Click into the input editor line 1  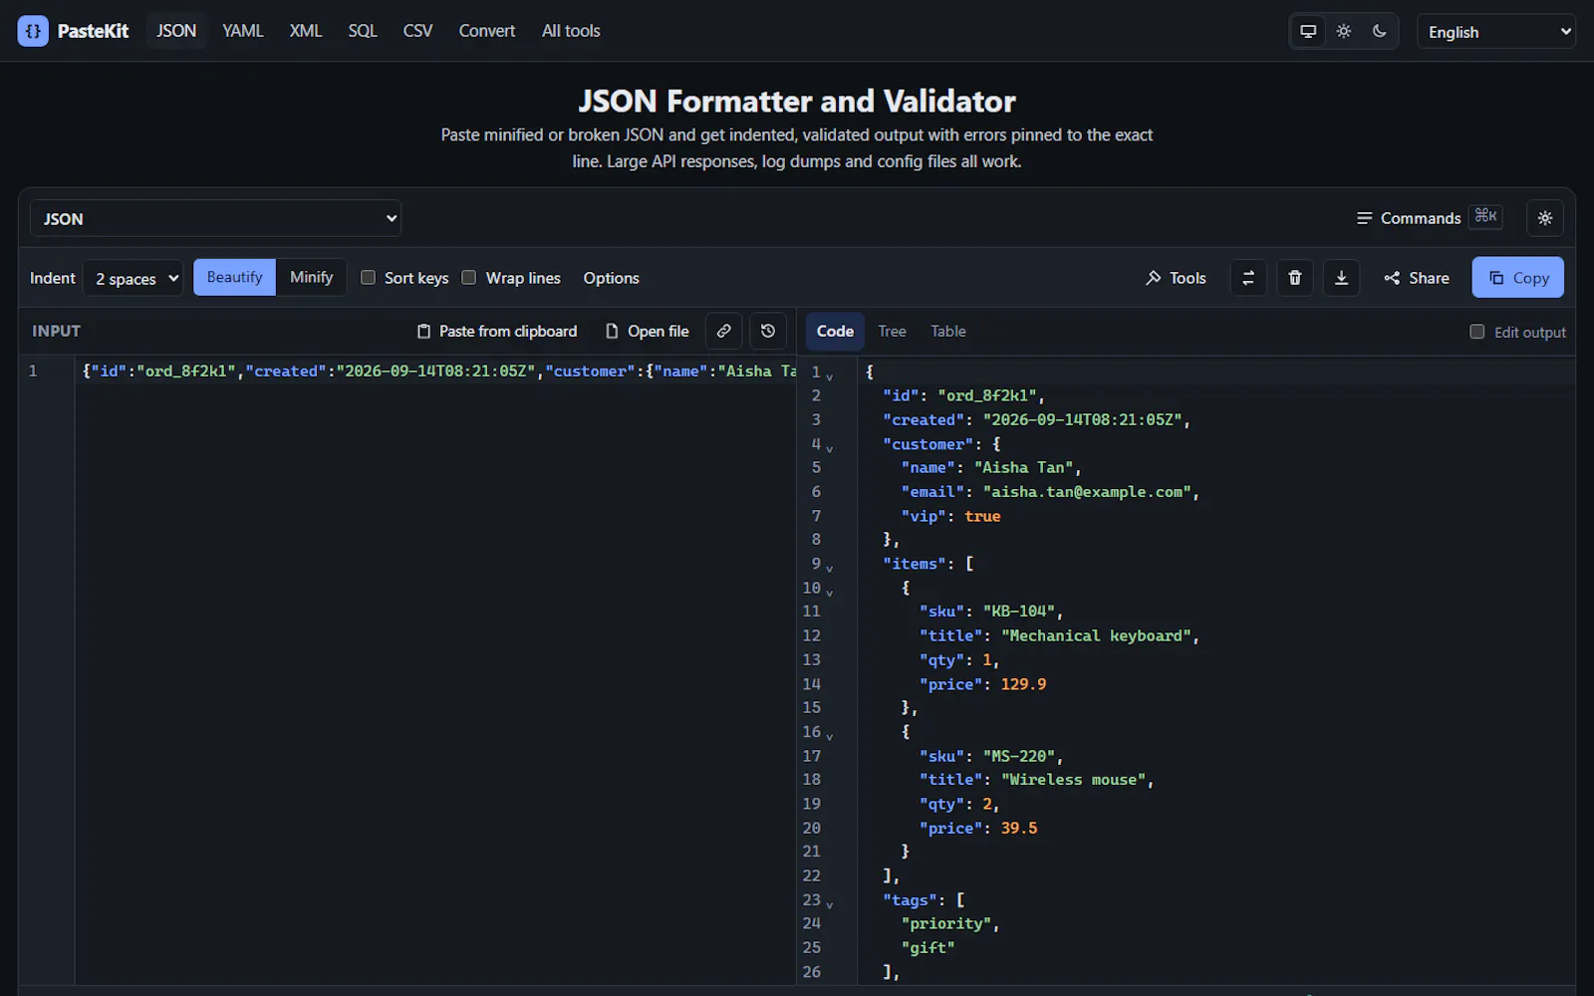(x=438, y=371)
